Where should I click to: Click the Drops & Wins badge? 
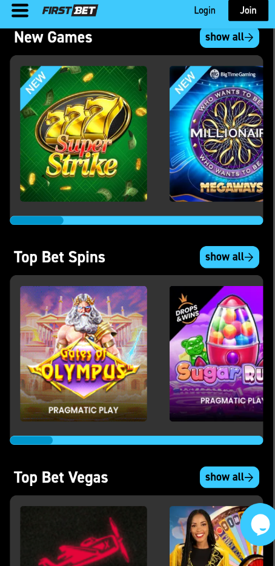click(x=187, y=308)
